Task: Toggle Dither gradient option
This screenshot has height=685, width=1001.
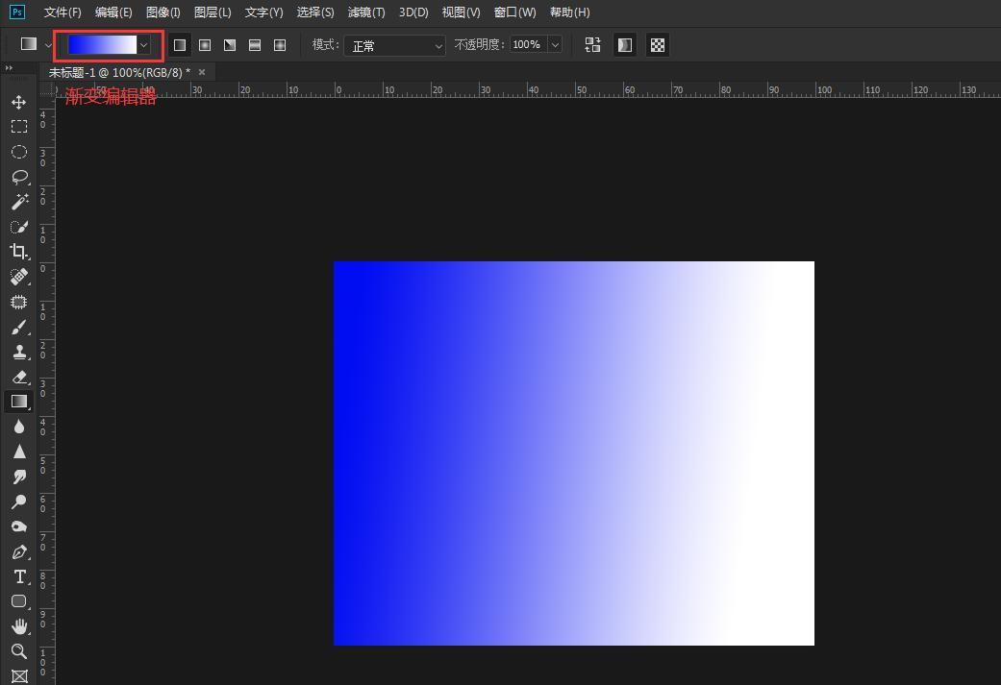Action: pyautogui.click(x=625, y=44)
